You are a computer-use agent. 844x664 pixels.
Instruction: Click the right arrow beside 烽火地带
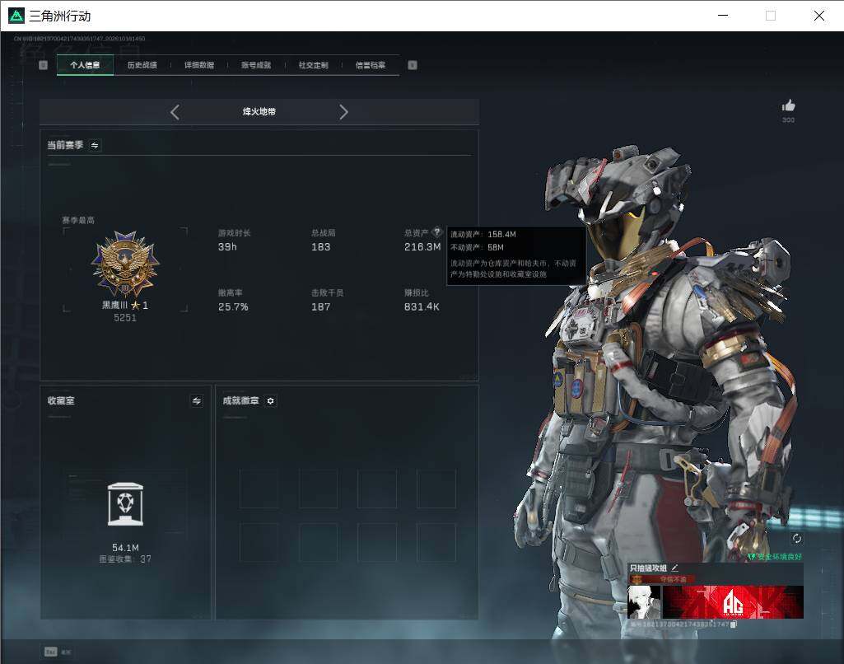(x=344, y=112)
